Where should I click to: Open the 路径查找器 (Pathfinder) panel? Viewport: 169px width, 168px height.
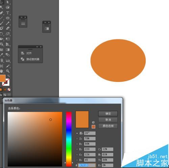(x=30, y=59)
